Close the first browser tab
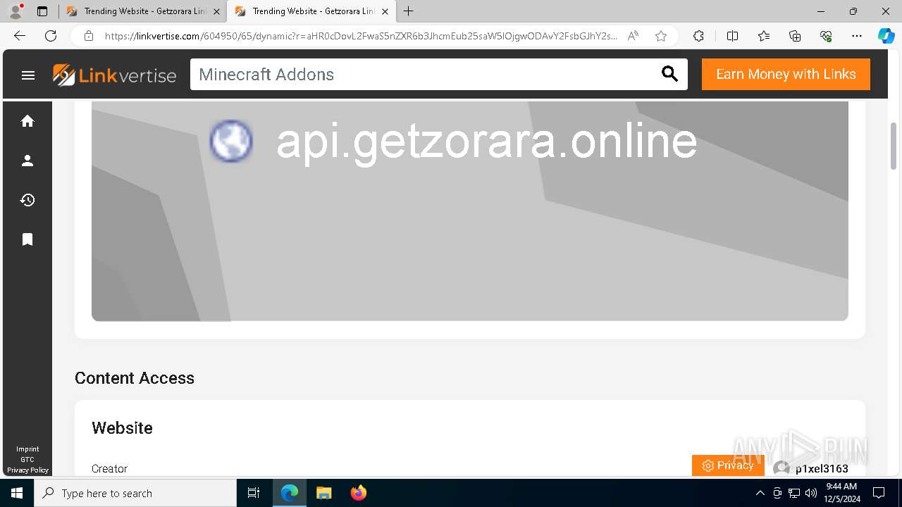Screen dimensions: 902x507 click(x=216, y=11)
